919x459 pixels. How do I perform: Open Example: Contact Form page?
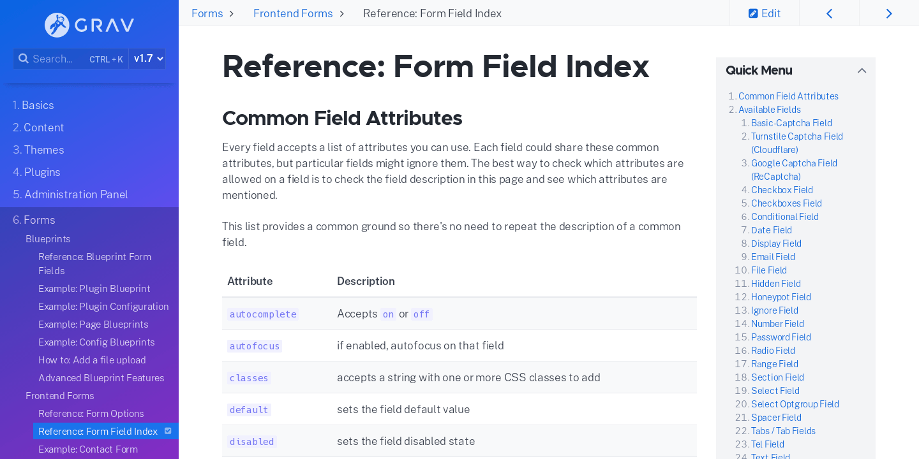pos(87,449)
